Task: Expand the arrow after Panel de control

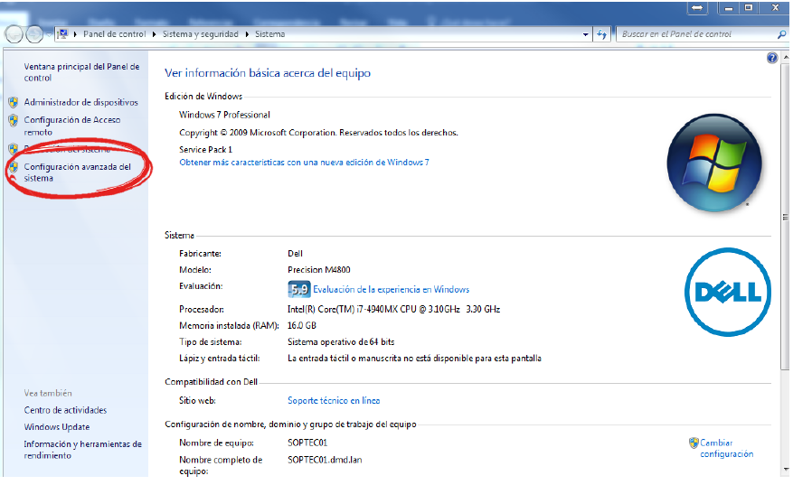Action: [x=155, y=34]
